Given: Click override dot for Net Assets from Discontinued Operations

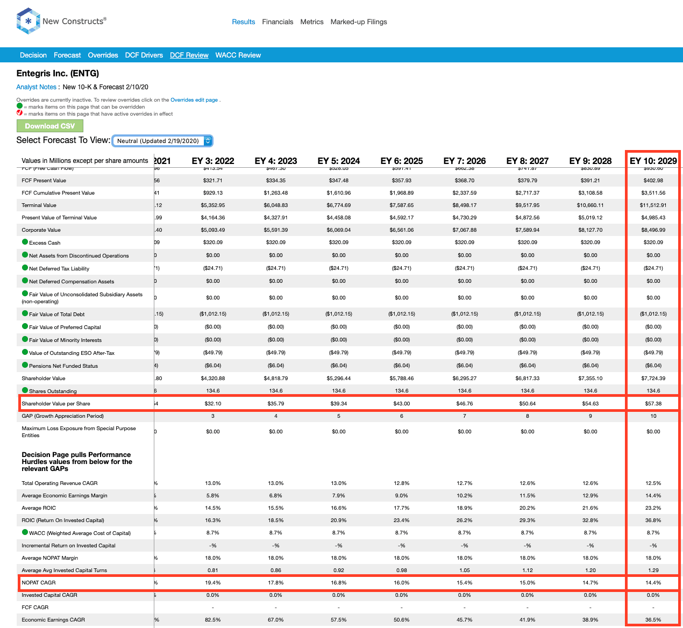Looking at the screenshot, I should [25, 255].
